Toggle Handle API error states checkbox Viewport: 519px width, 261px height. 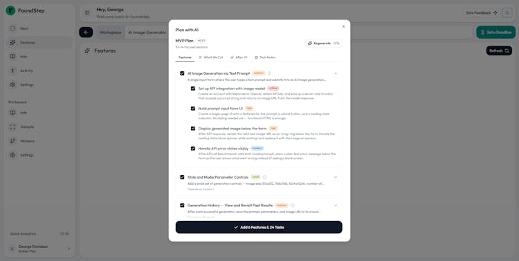pyautogui.click(x=193, y=148)
